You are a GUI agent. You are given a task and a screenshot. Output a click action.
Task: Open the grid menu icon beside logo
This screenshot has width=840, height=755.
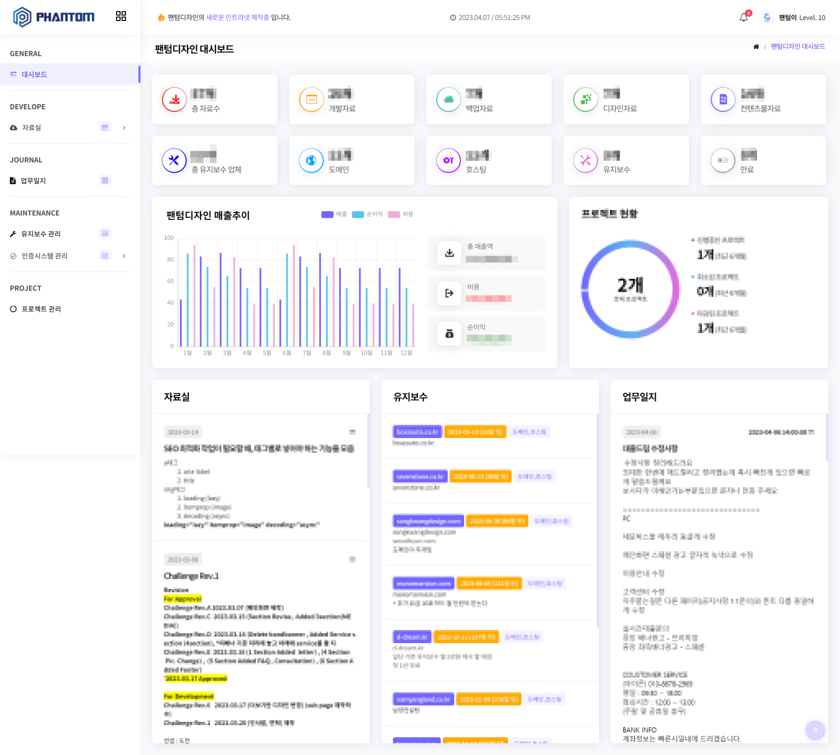[121, 16]
